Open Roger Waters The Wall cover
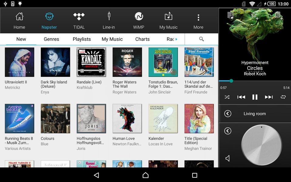Viewport: 291px width, 182px height. click(127, 62)
